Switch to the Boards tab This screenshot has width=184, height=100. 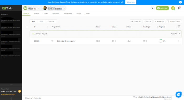(36, 14)
